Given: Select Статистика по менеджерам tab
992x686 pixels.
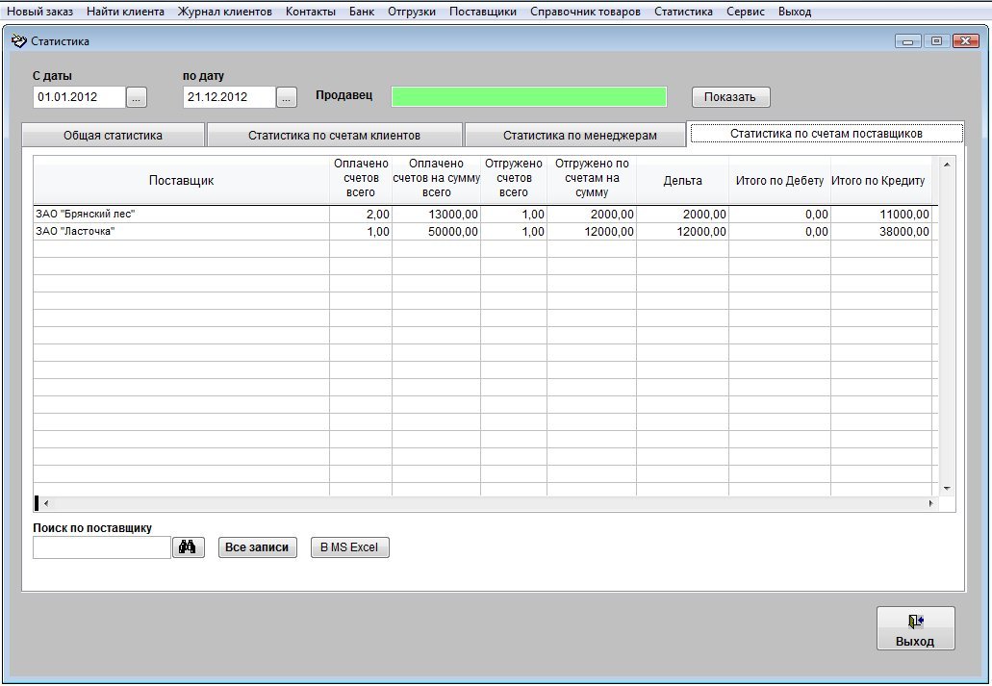Looking at the screenshot, I should pyautogui.click(x=579, y=136).
